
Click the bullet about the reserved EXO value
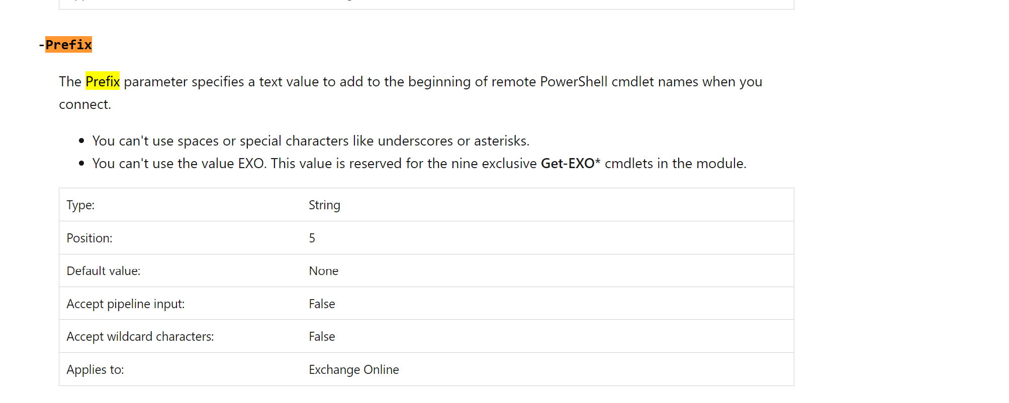419,164
